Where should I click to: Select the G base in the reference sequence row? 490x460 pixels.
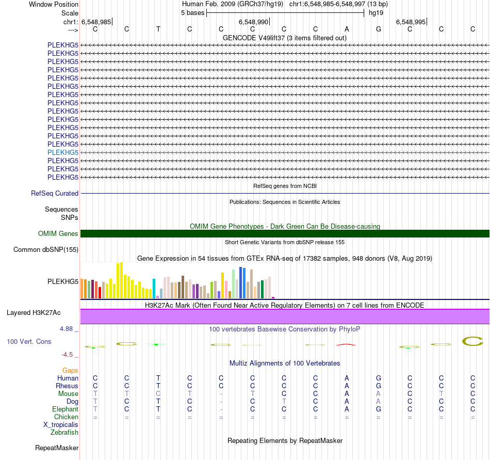coord(379,29)
